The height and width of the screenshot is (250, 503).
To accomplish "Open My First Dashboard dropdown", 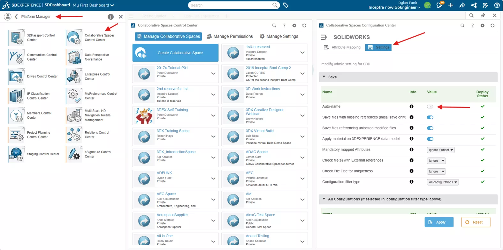I will [93, 5].
